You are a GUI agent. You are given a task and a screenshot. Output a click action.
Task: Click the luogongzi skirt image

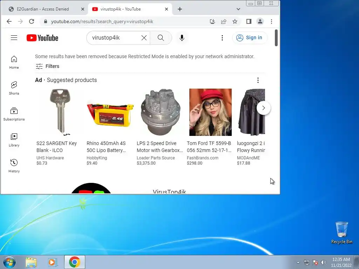pos(251,112)
